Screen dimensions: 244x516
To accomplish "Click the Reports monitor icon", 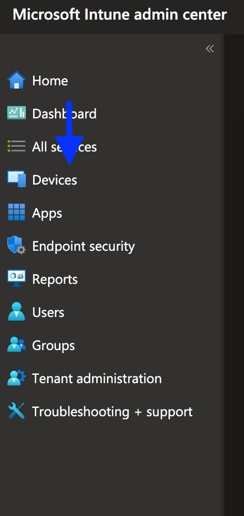I will [x=17, y=278].
